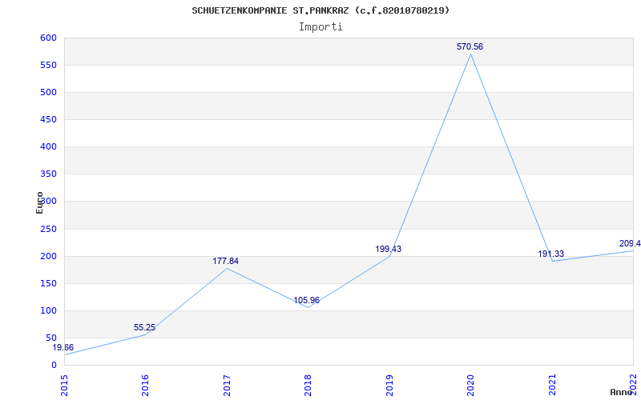Click the chart title SCHUETZENKOMPANIE ST.PANKRAZ

320,10
